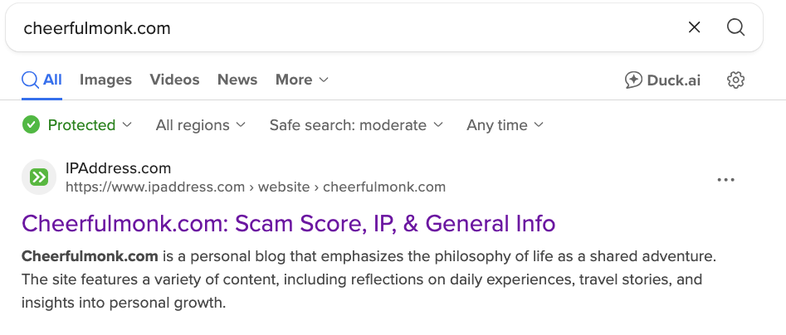
Task: Click the green IPAddress.com favicon
Action: pyautogui.click(x=38, y=177)
